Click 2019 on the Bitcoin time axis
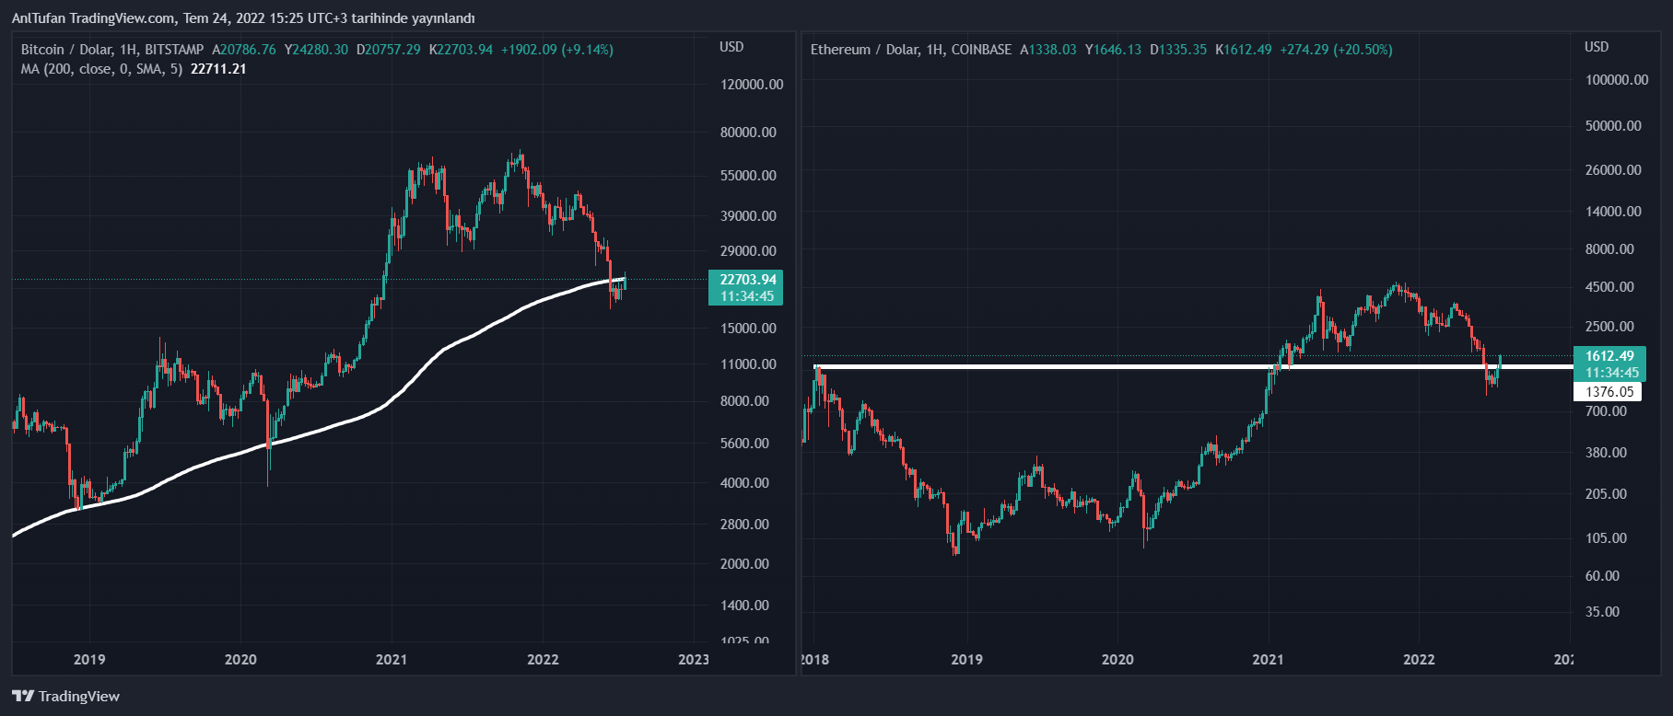This screenshot has width=1673, height=716. tap(89, 659)
